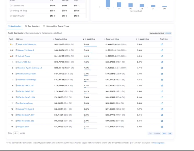Go to the Last page of results
This screenshot has width=194, height=151.
click(170, 133)
